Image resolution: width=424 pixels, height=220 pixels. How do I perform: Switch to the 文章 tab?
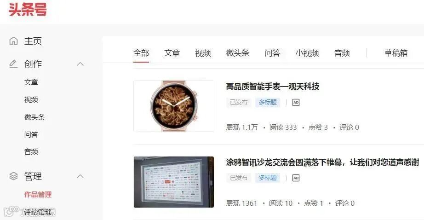coord(172,53)
